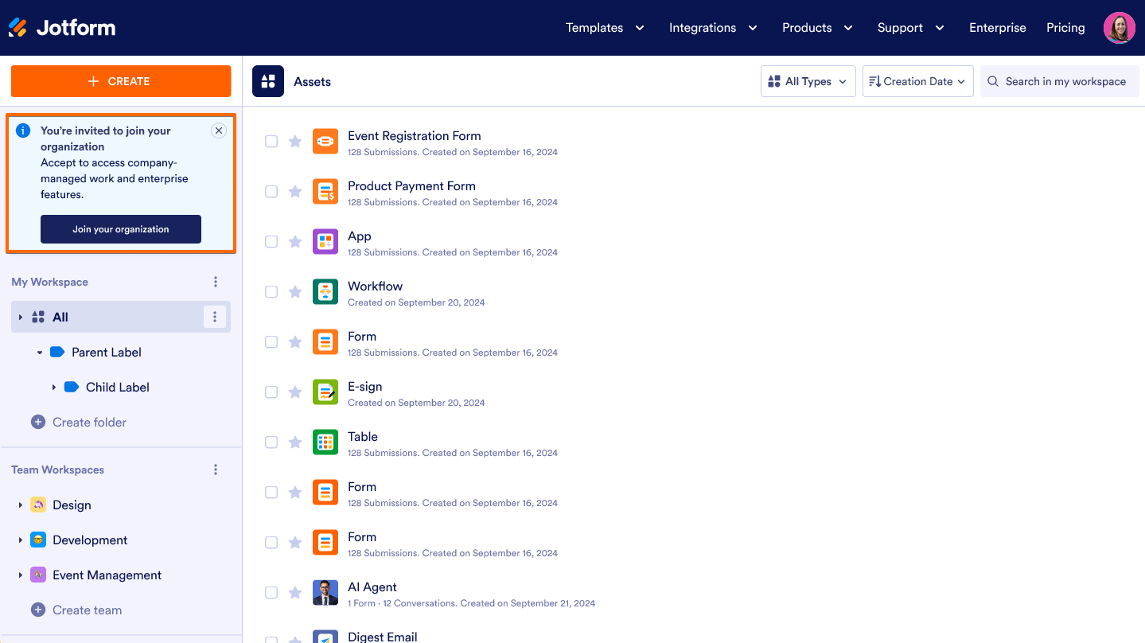Star the AI Agent asset
1145x643 pixels.
[295, 593]
